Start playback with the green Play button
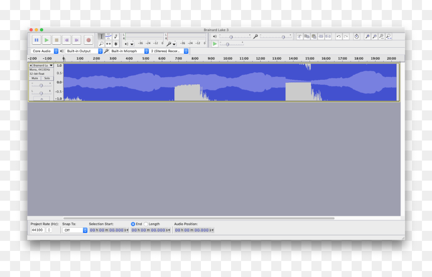 pyautogui.click(x=47, y=40)
